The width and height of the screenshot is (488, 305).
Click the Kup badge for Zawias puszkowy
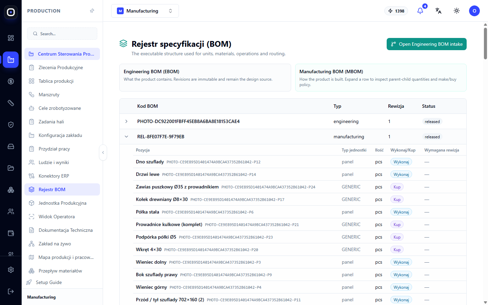click(397, 187)
